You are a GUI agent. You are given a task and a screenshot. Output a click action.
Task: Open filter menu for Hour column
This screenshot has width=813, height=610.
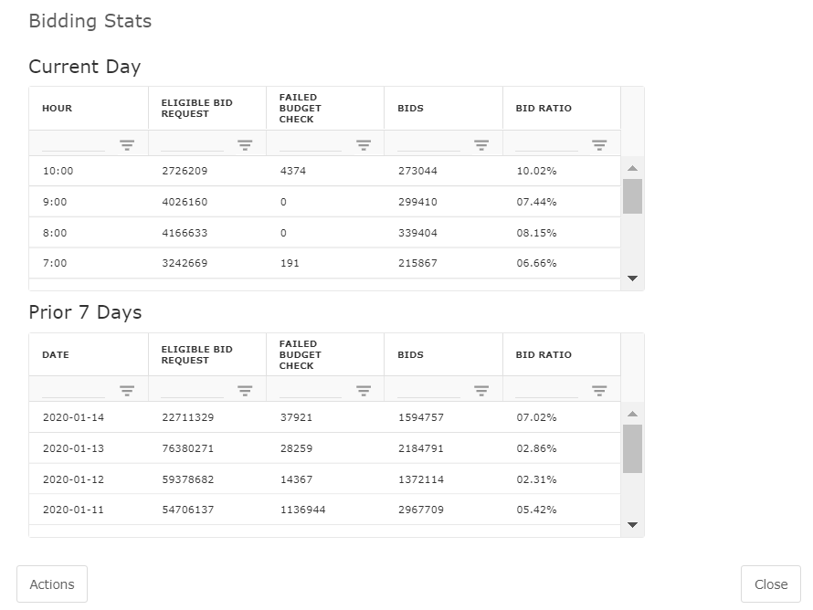point(127,144)
